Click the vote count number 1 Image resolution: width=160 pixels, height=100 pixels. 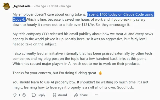pyautogui.click(x=19, y=95)
